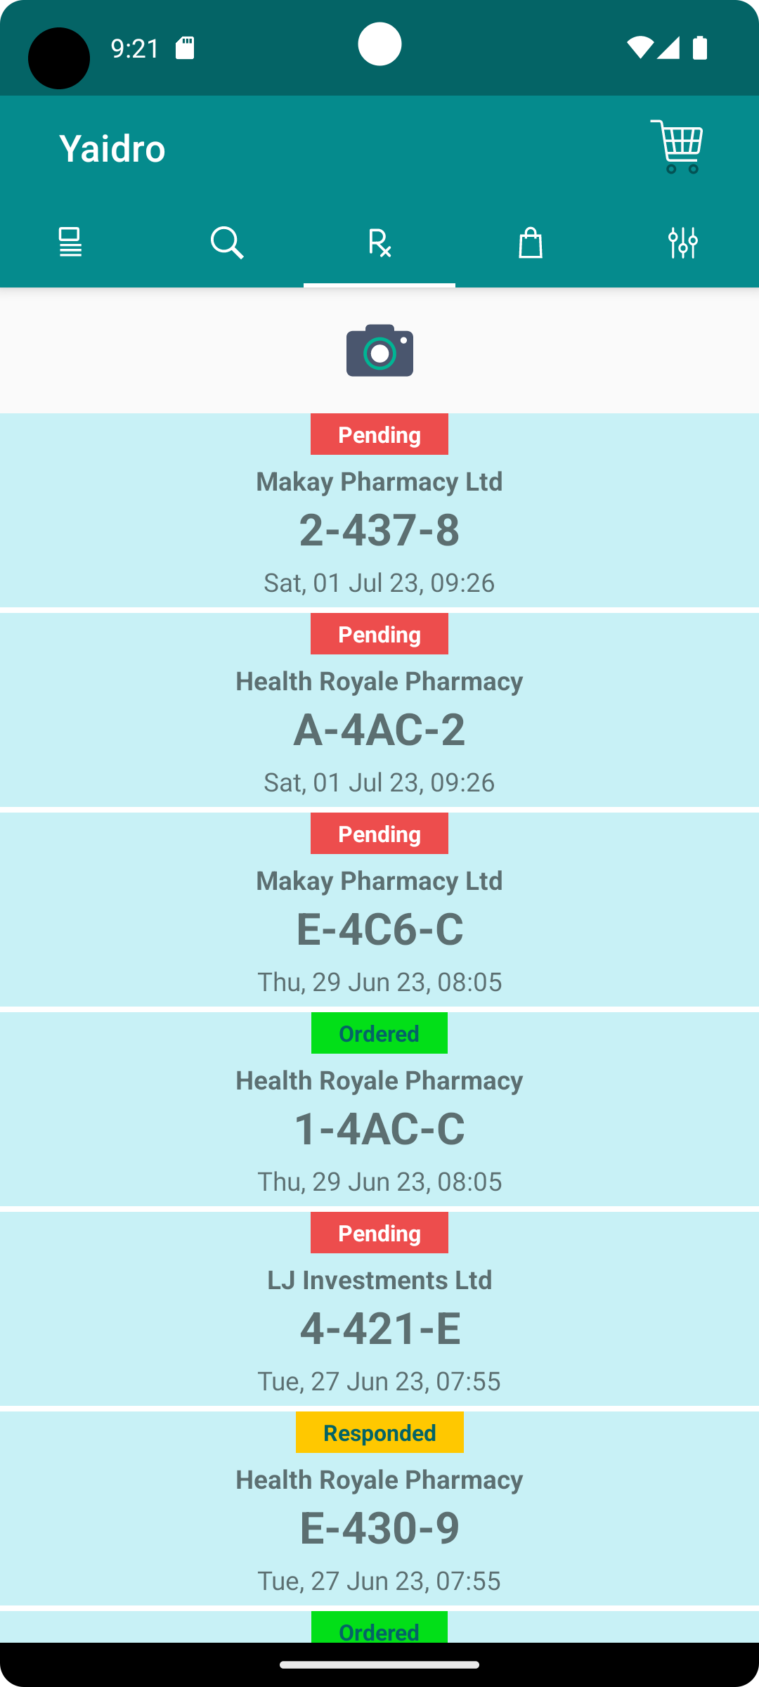Open ordered prescription 1-4AC-C
The height and width of the screenshot is (1687, 759).
click(x=379, y=1128)
